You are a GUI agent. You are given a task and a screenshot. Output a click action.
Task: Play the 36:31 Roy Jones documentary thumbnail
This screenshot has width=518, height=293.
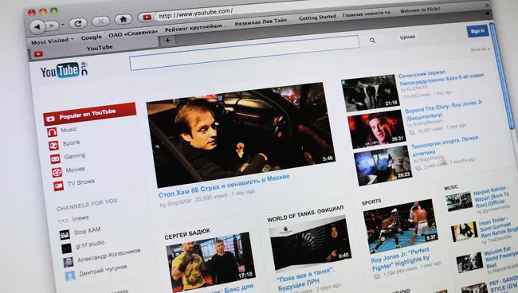[376, 129]
